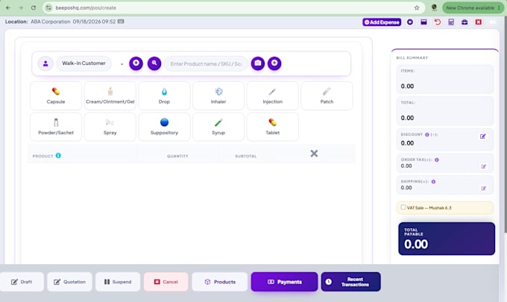
Task: Select the Patch category
Action: click(x=327, y=95)
